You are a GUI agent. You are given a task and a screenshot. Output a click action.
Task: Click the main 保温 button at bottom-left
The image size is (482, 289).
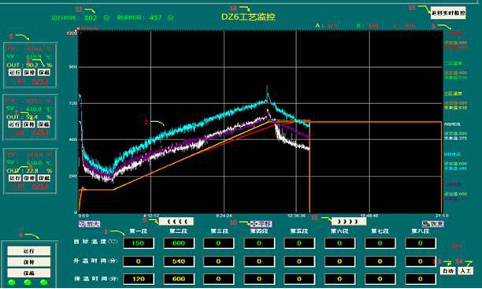(x=29, y=273)
